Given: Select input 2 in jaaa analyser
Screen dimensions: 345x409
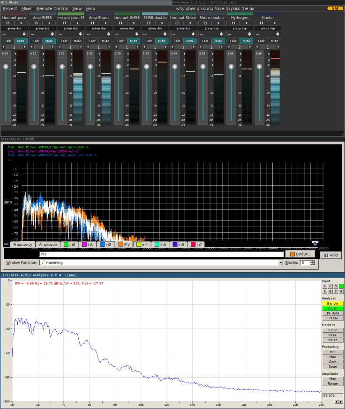Looking at the screenshot, I should (330, 286).
